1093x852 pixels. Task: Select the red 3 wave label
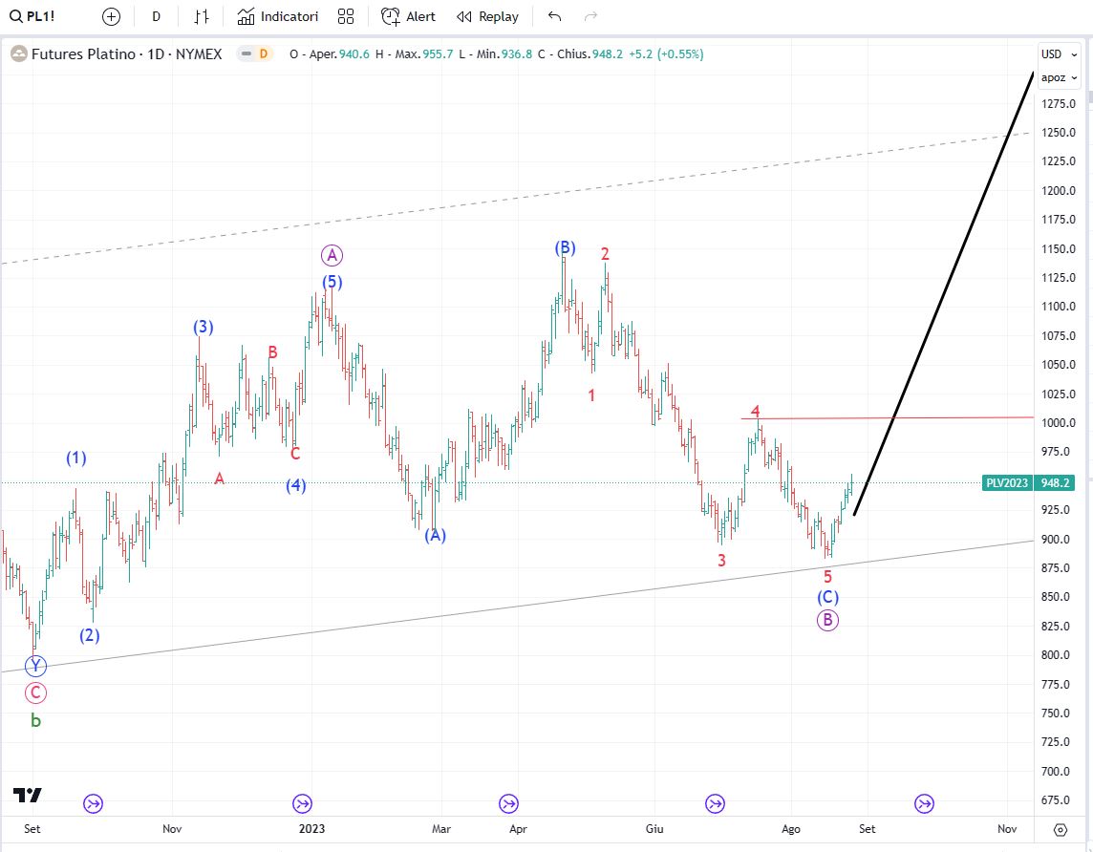(721, 560)
